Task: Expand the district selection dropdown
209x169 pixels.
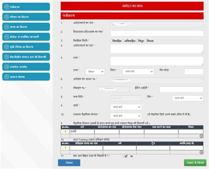Action: pos(138,72)
